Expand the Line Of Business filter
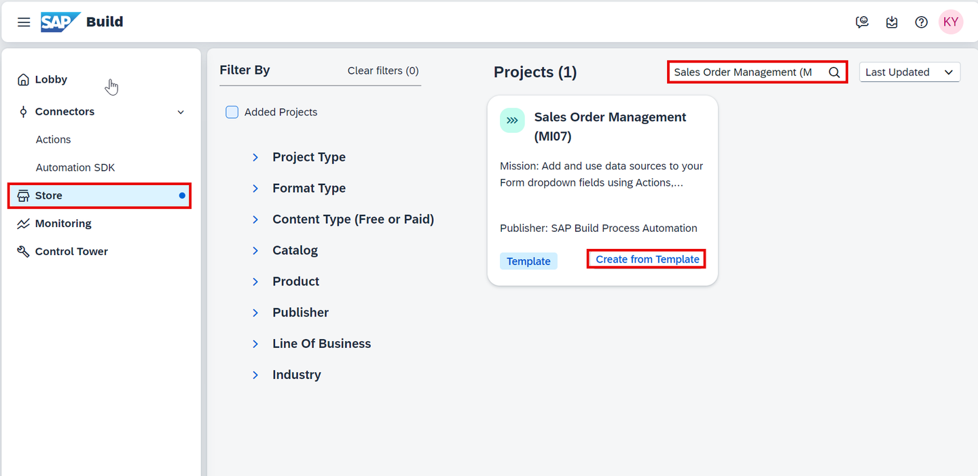Image resolution: width=978 pixels, height=476 pixels. [255, 344]
